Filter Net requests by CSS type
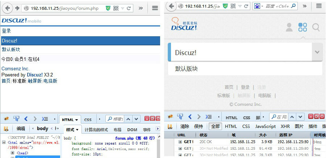The height and width of the screenshot is (158, 326). tap(246, 126)
